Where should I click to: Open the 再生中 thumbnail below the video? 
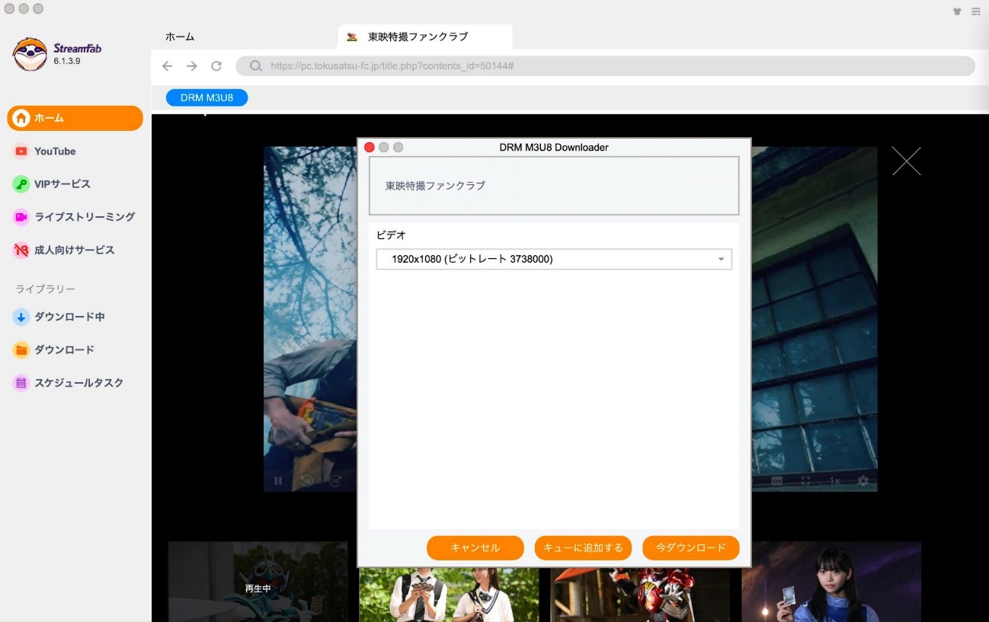[x=258, y=582]
